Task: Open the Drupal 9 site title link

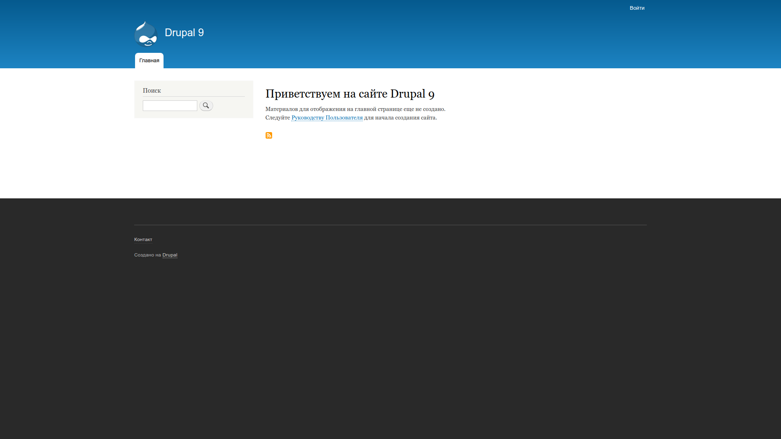Action: (x=184, y=33)
